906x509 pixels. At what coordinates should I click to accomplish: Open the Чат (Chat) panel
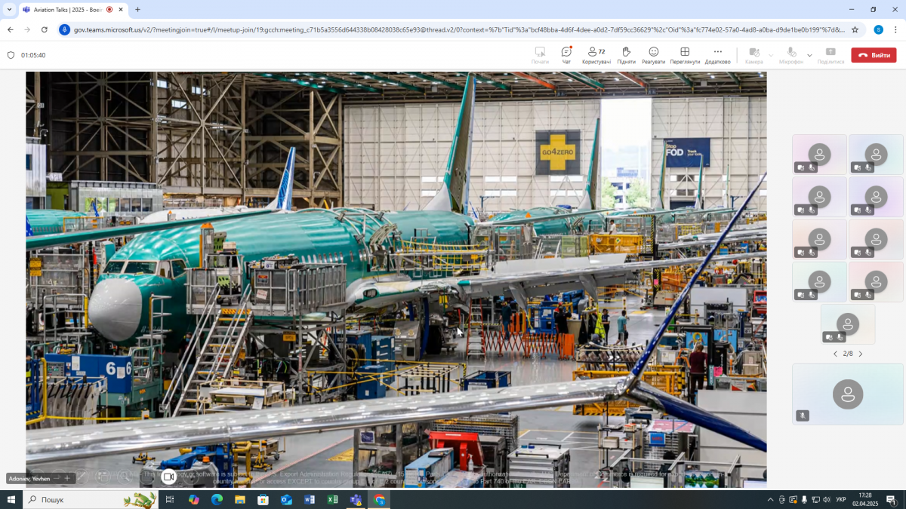[x=566, y=54]
